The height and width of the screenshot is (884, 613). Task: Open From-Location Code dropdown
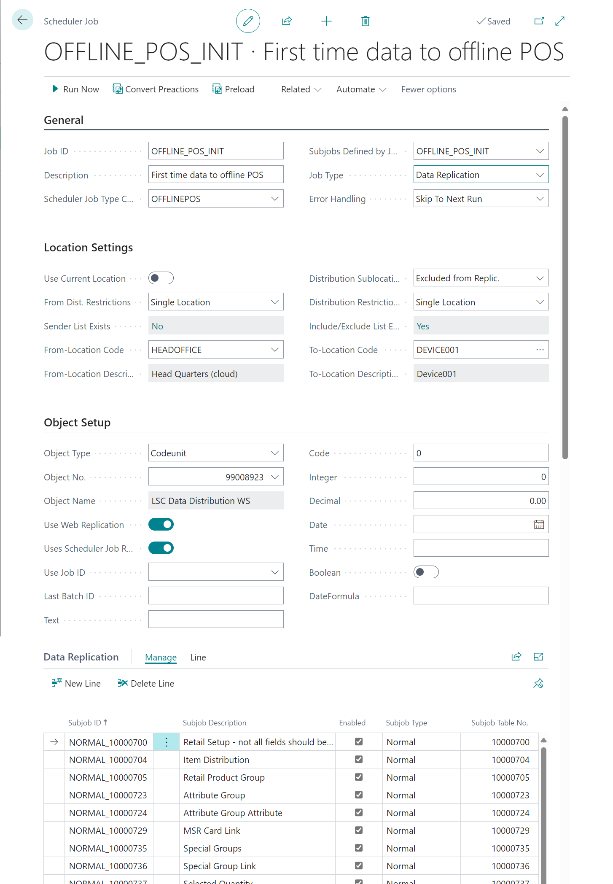coord(275,350)
